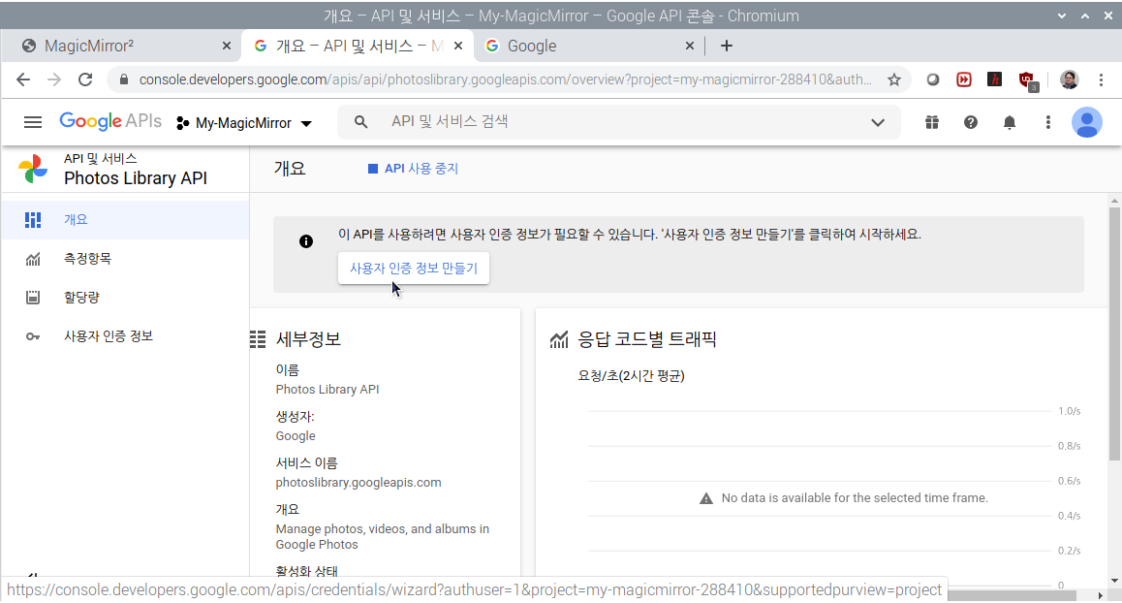This screenshot has width=1122, height=603.
Task: Click the 'Photos Library API' name value
Action: [327, 390]
